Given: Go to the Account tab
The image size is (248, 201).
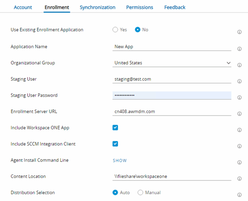Looking at the screenshot, I should (23, 7).
